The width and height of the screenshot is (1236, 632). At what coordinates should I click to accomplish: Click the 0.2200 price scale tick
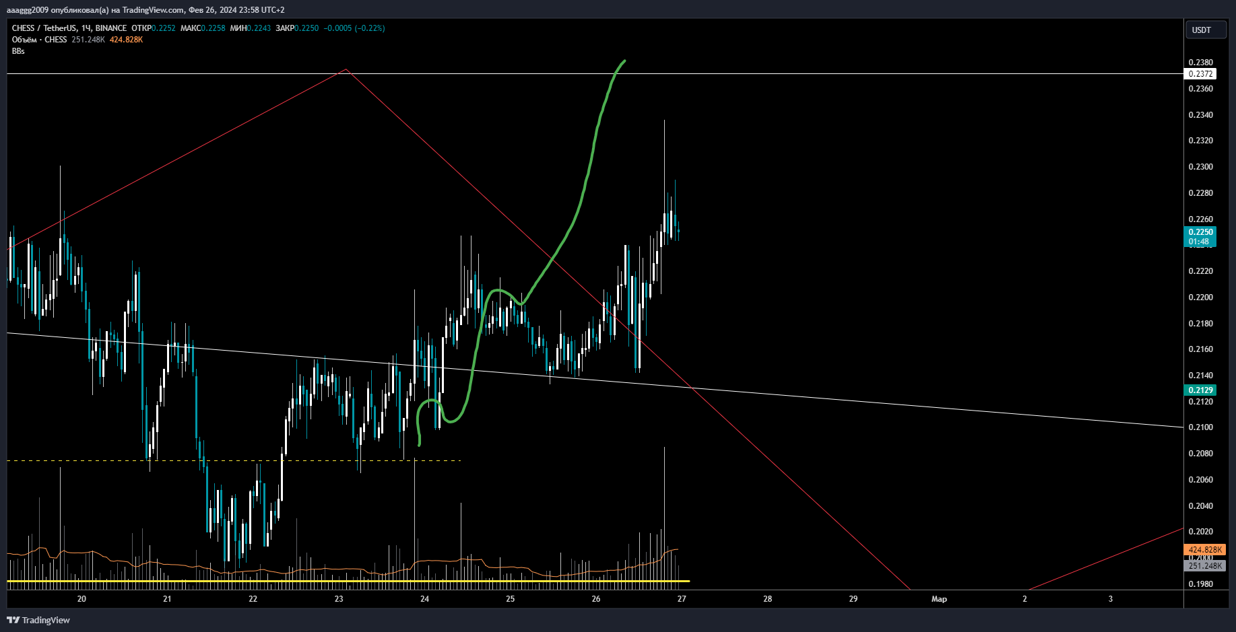(1200, 297)
